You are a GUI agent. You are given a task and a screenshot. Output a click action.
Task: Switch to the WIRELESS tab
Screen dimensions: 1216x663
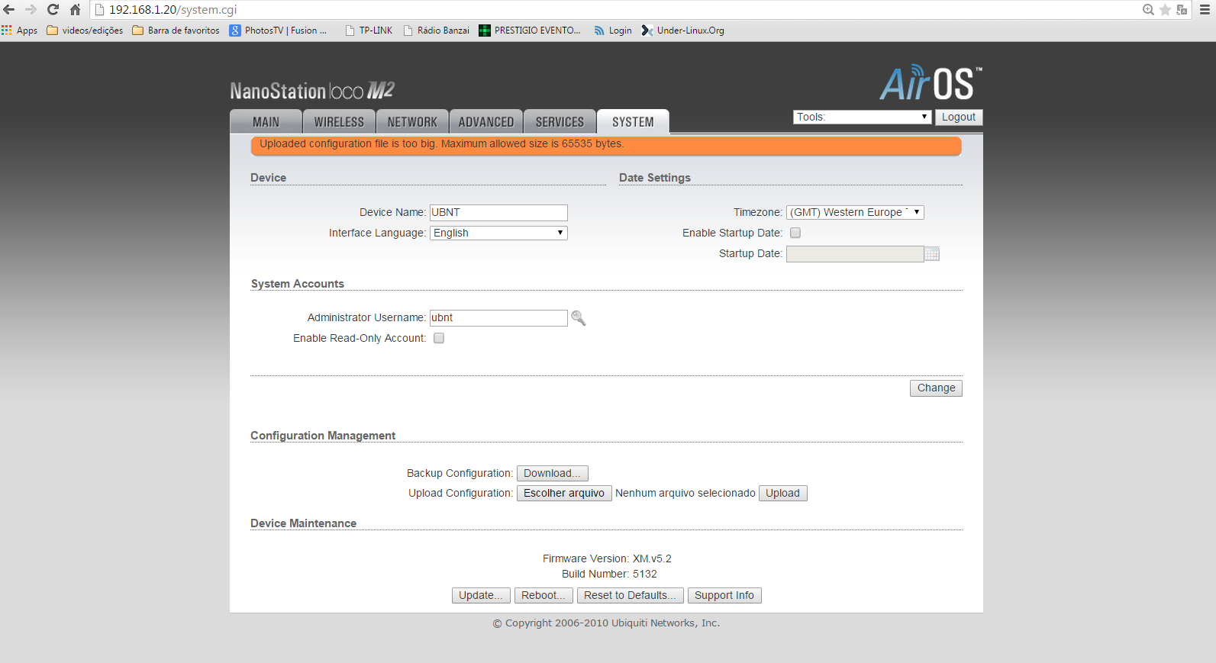click(x=339, y=122)
